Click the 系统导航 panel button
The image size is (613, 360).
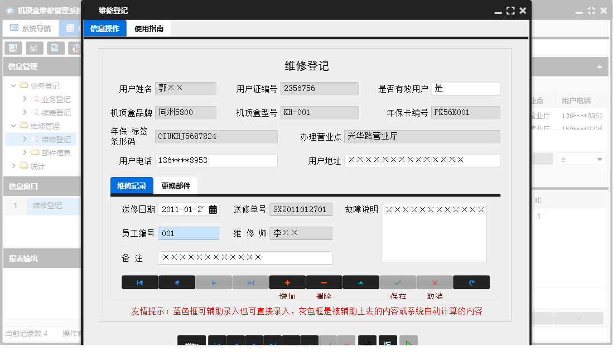tap(31, 27)
